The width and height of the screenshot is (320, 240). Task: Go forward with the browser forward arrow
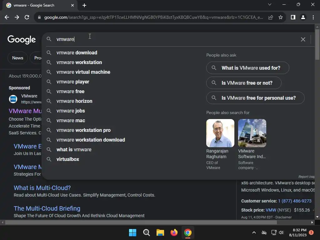click(17, 17)
